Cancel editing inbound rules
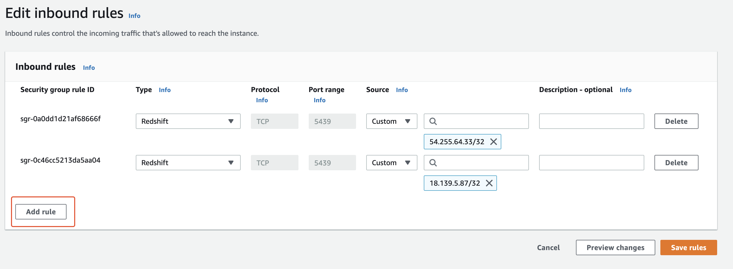733x269 pixels. click(548, 248)
